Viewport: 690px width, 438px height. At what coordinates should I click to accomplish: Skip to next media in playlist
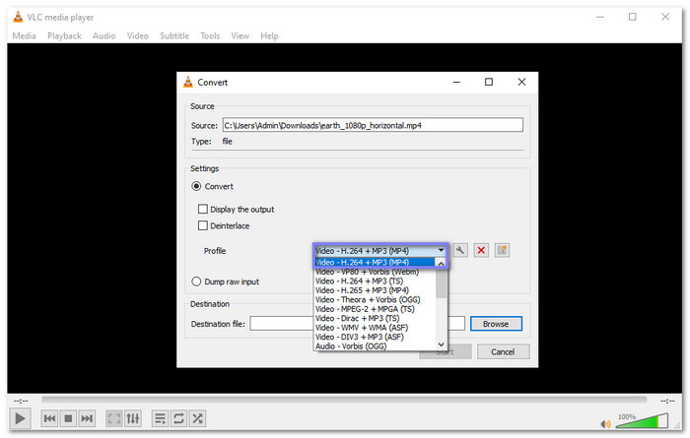87,418
